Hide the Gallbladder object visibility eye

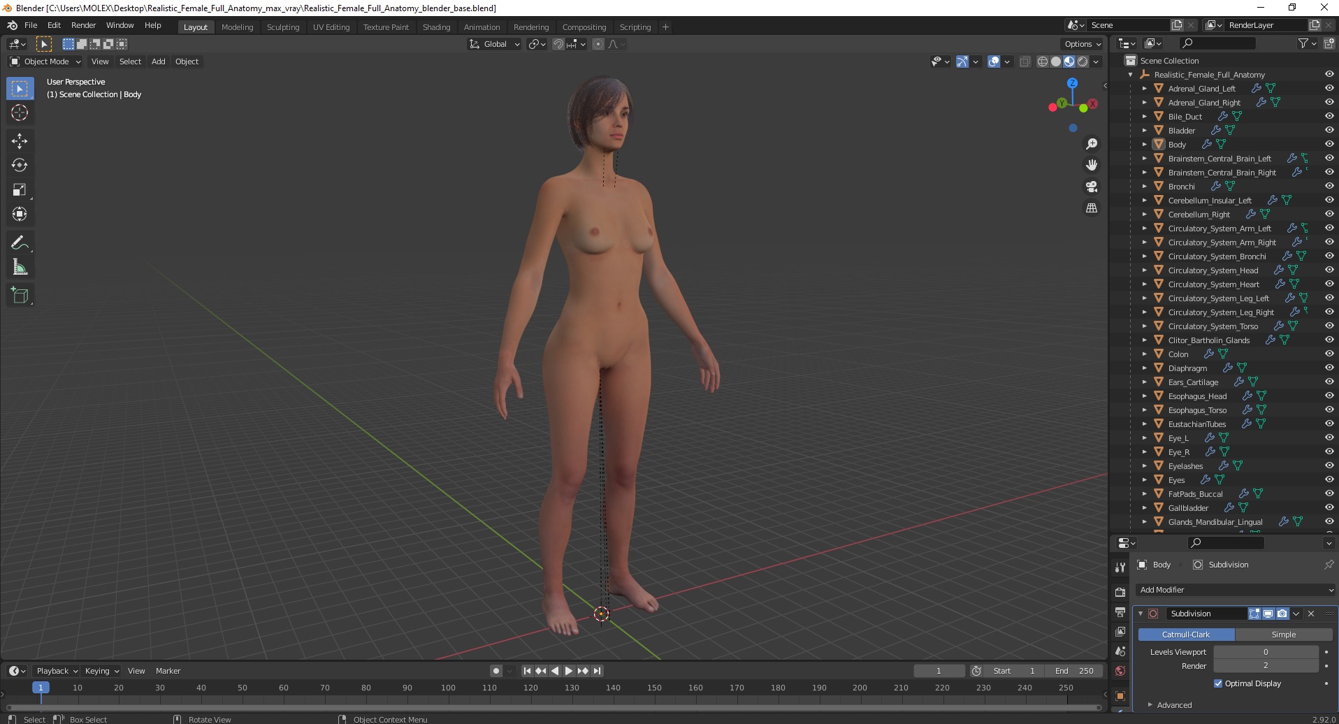pyautogui.click(x=1329, y=507)
